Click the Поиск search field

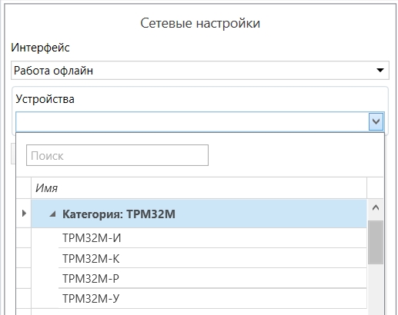117,155
